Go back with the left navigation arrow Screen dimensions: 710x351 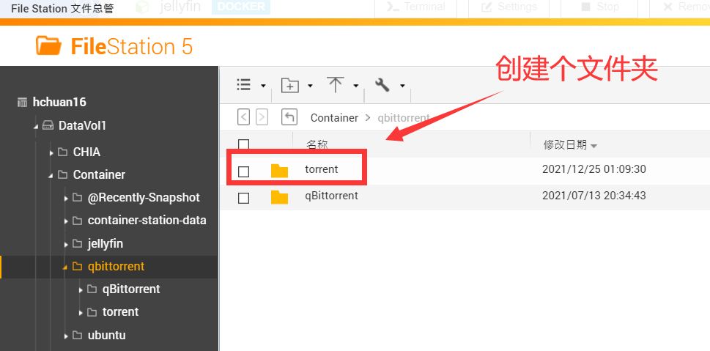(243, 117)
